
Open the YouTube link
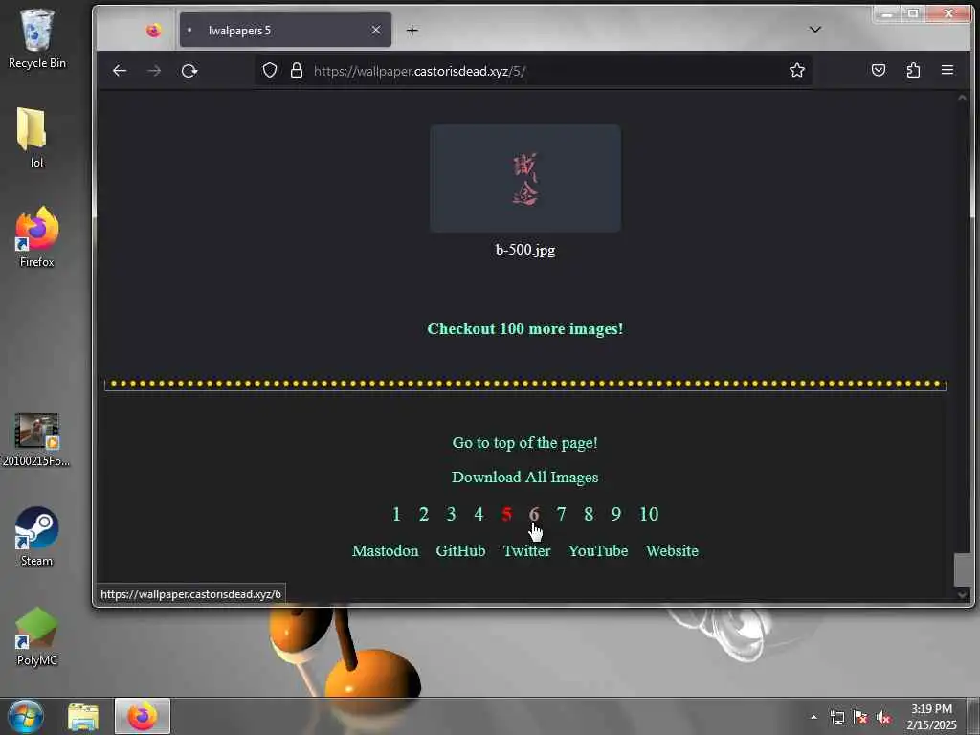point(598,550)
